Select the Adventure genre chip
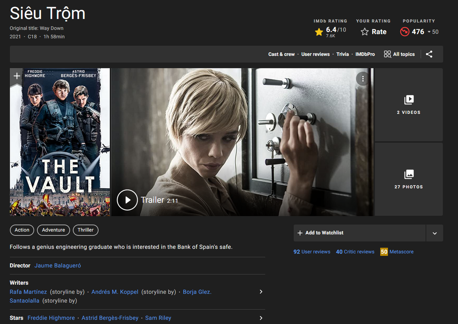458x324 pixels. click(54, 230)
